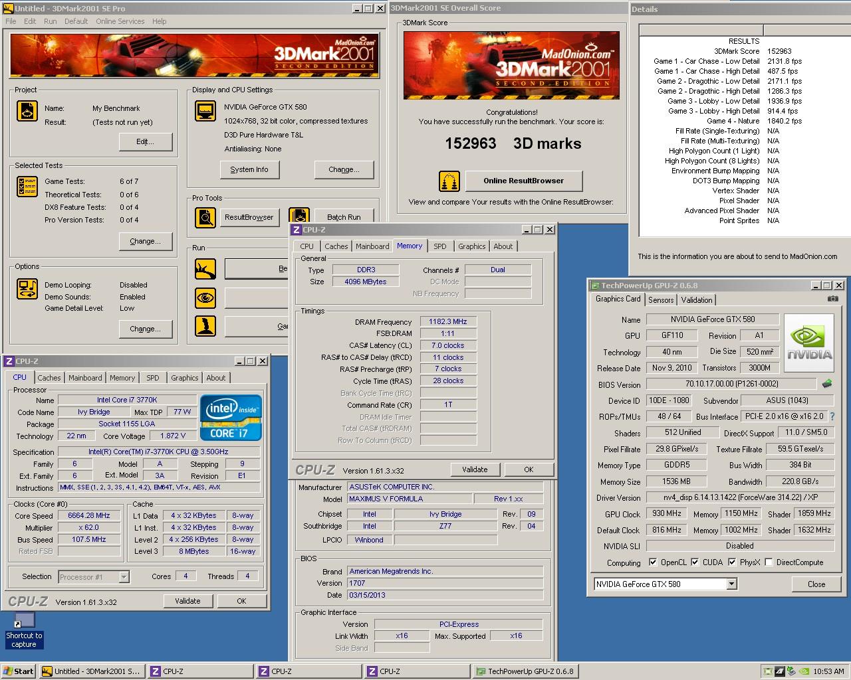Toggle the CUDA checkbox in GPU-Z
The height and width of the screenshot is (680, 851).
coord(695,562)
